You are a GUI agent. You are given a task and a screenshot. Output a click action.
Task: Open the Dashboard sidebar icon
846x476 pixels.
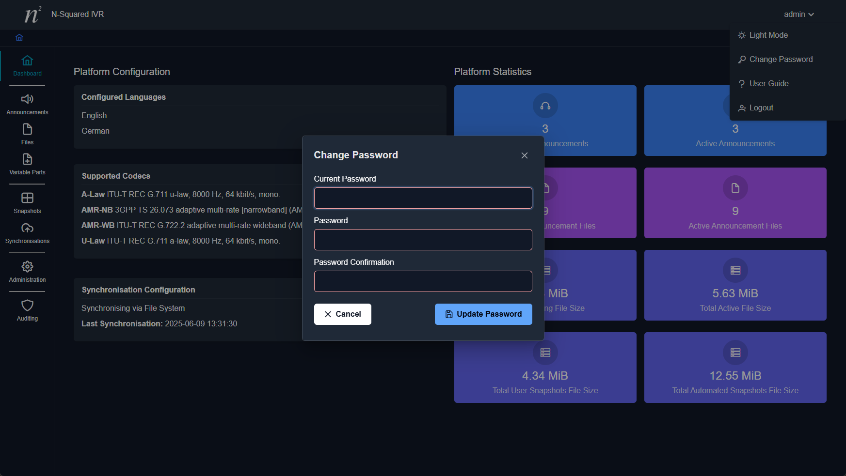pyautogui.click(x=27, y=61)
